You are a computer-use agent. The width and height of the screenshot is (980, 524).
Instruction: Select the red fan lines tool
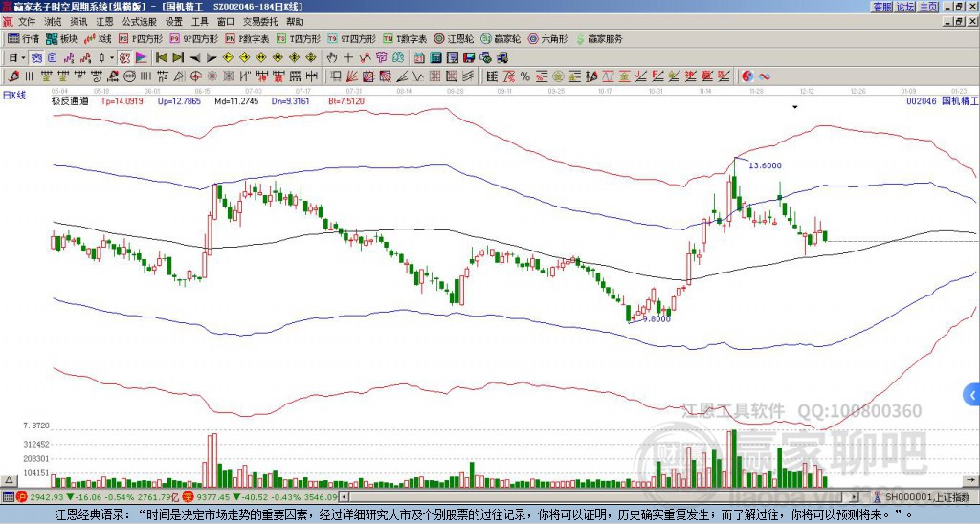(x=352, y=76)
